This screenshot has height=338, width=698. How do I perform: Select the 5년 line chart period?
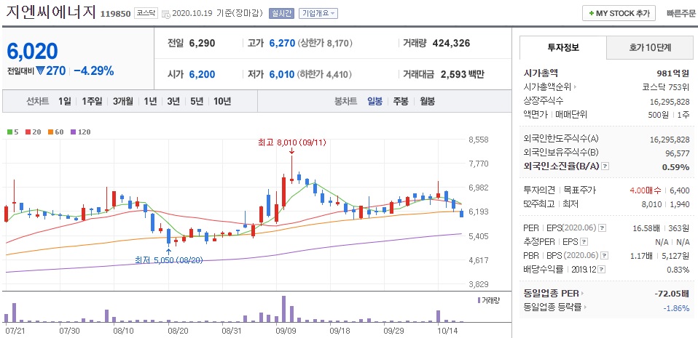point(196,101)
